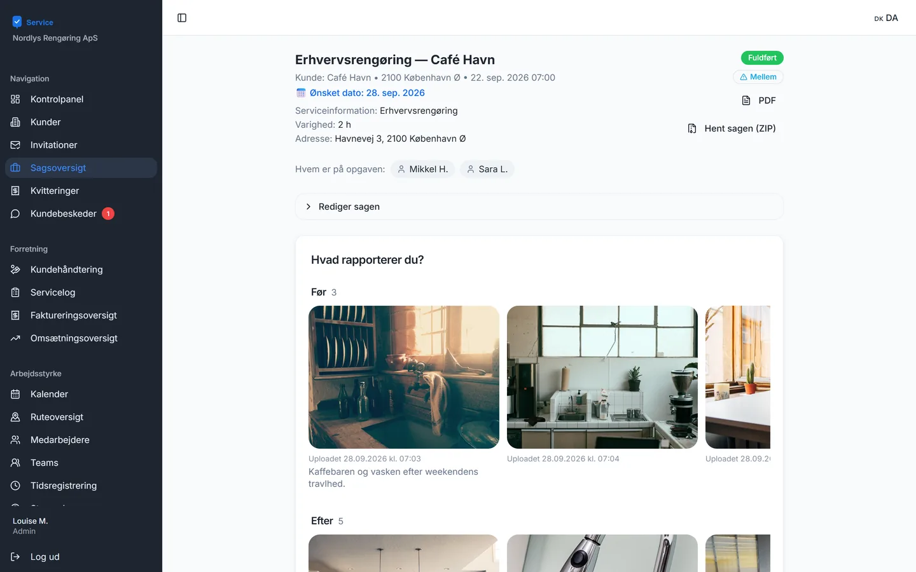Screen dimensions: 916x572
Task: Open the first Efter photo thumbnail
Action: tap(404, 553)
